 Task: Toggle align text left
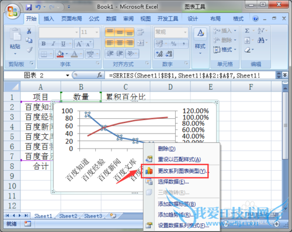(110, 43)
